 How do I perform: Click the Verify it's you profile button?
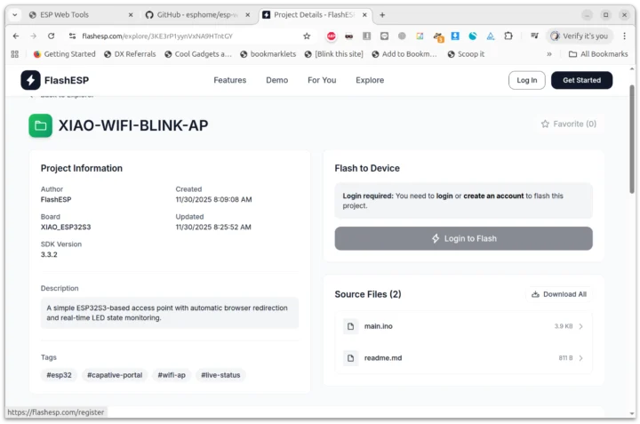pos(580,36)
